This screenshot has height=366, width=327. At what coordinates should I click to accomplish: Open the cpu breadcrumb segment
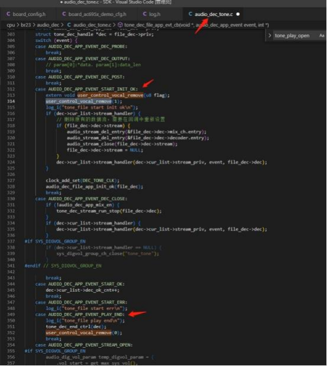coord(11,25)
